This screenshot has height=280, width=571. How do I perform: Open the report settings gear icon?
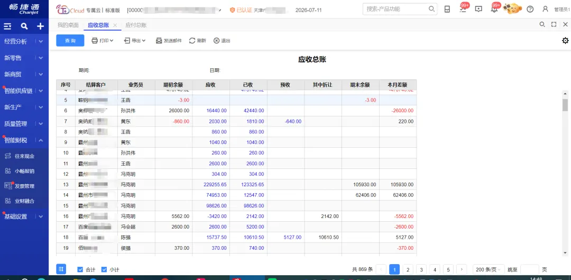pos(565,40)
